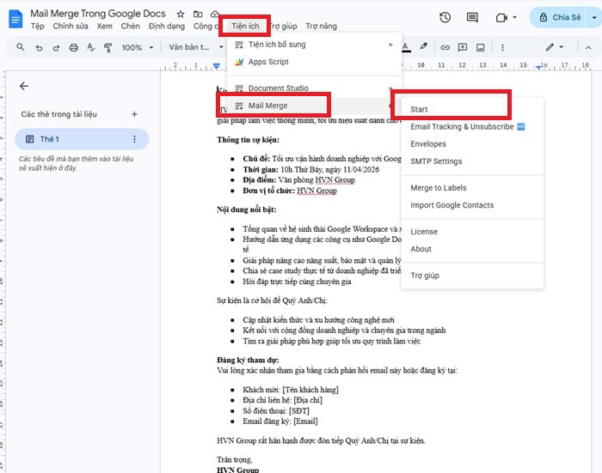Click the [Email] placeholder text
The image size is (602, 473).
tap(305, 421)
